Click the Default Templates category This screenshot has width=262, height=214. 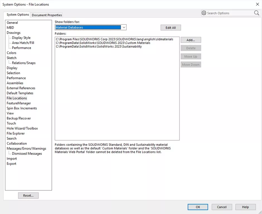[20, 93]
